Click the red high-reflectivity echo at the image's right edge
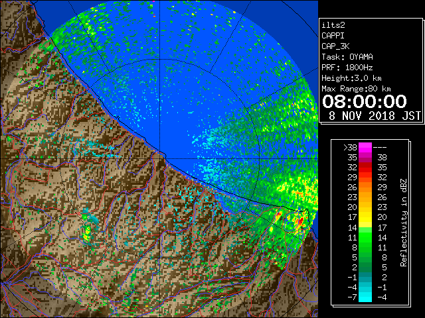The width and height of the screenshot is (425, 318). tap(301, 221)
